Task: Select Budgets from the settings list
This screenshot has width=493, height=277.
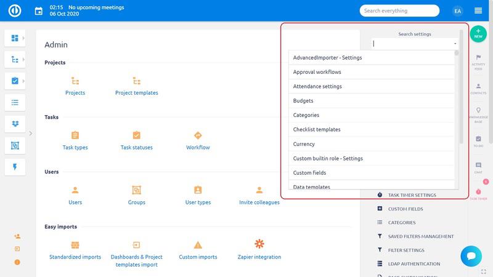Action: pyautogui.click(x=303, y=101)
